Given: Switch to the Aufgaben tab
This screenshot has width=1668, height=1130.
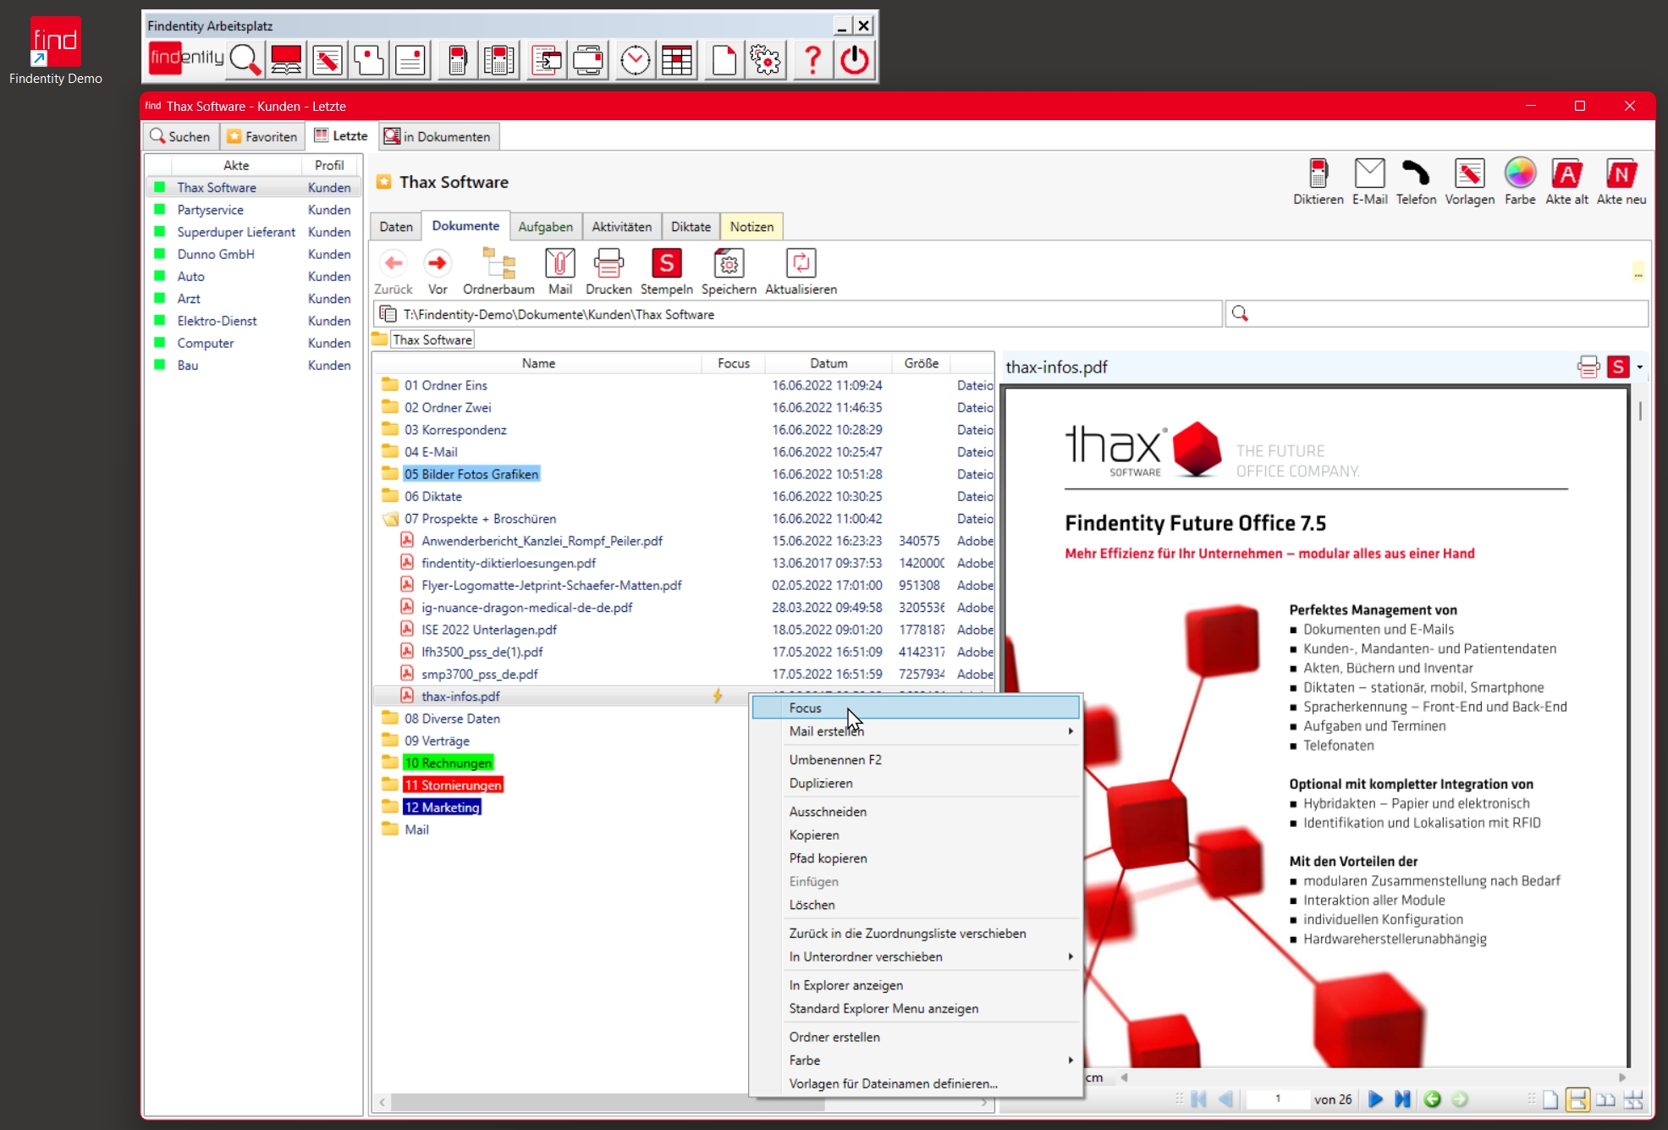Looking at the screenshot, I should pyautogui.click(x=545, y=227).
